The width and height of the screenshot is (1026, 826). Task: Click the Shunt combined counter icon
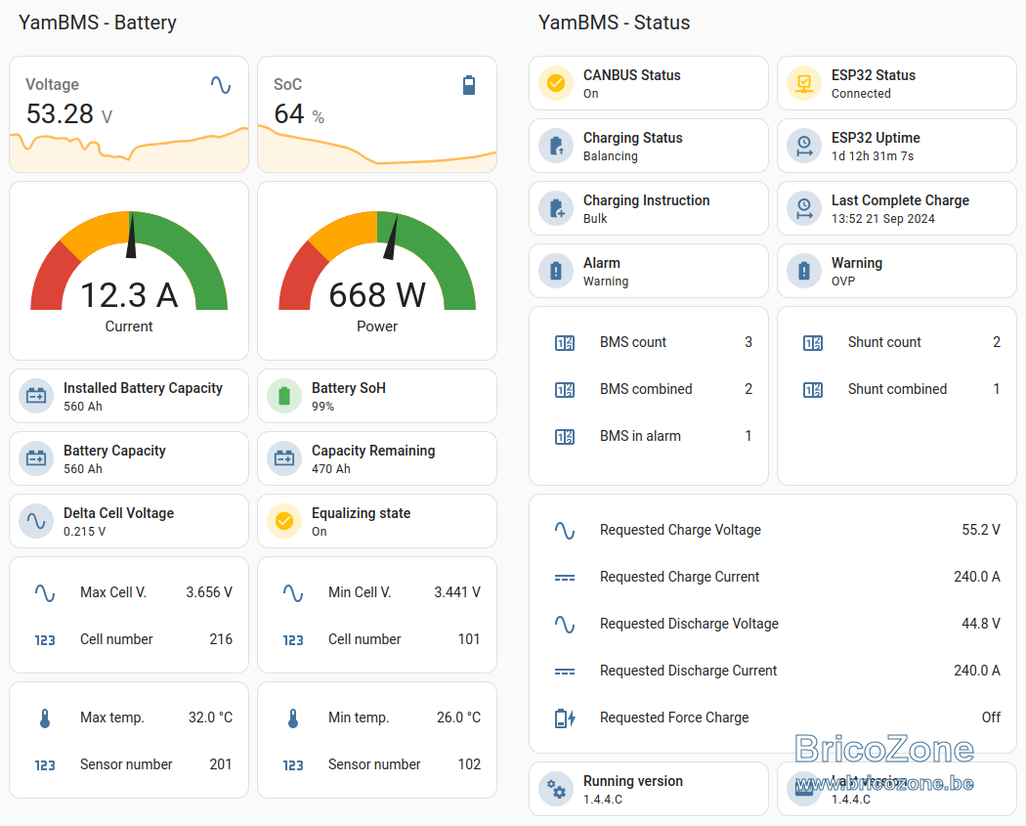[x=813, y=390]
